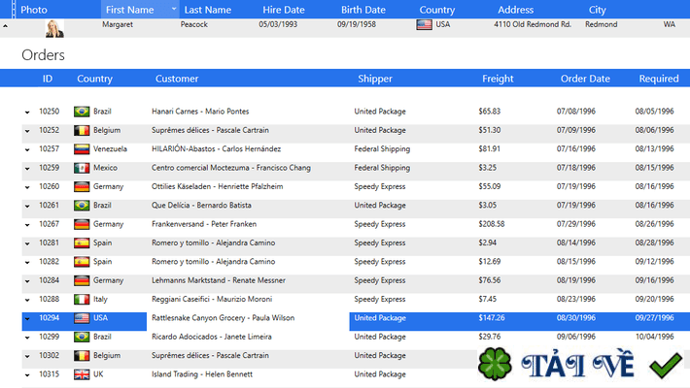
Task: Select customer Centro comercial Moctezuma - Francisco Chang
Action: coord(231,168)
